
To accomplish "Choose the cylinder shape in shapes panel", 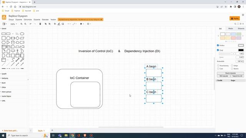I will click(13, 43).
